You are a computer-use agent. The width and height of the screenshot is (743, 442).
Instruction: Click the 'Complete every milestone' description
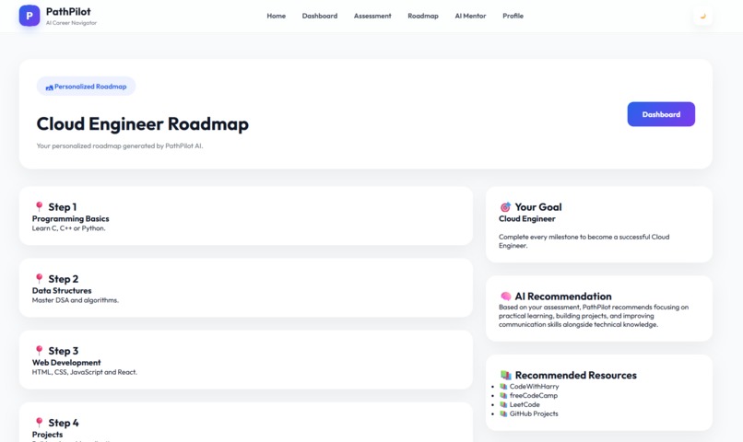click(x=584, y=241)
